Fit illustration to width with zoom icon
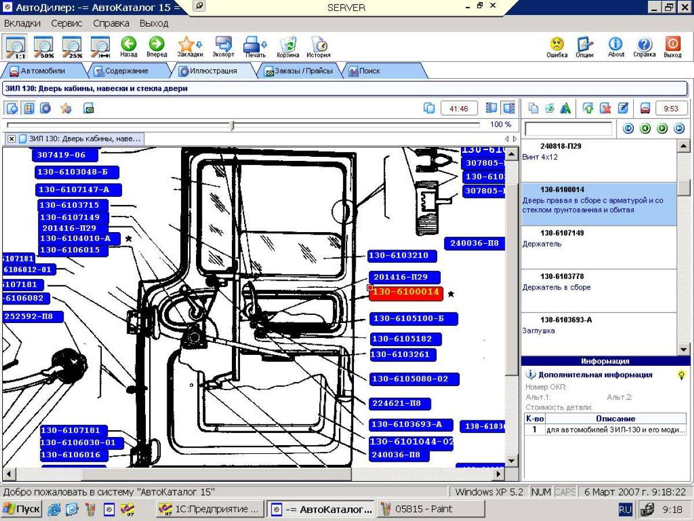The image size is (694, 521). click(x=100, y=47)
